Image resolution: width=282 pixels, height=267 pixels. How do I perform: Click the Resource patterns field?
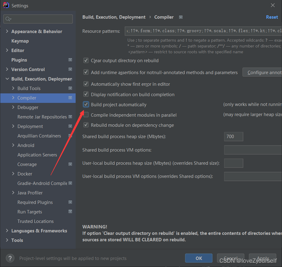(x=203, y=31)
